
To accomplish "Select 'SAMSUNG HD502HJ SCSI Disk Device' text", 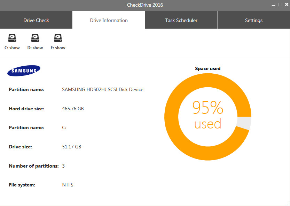I will click(x=103, y=89).
